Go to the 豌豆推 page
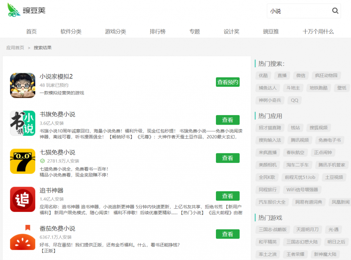 [271, 31]
